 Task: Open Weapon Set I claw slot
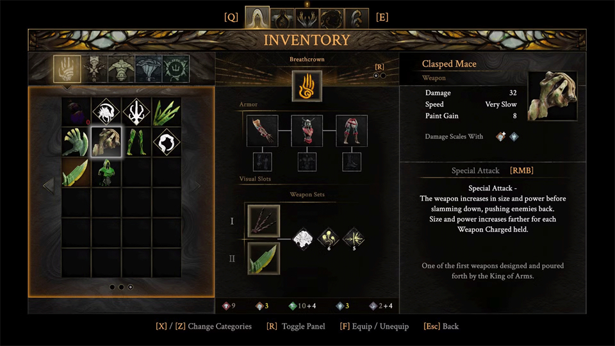point(263,220)
